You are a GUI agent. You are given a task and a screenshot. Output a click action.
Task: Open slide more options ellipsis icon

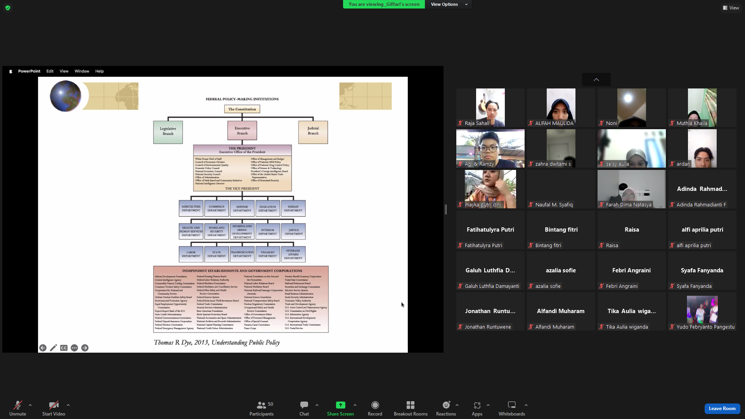tap(74, 348)
